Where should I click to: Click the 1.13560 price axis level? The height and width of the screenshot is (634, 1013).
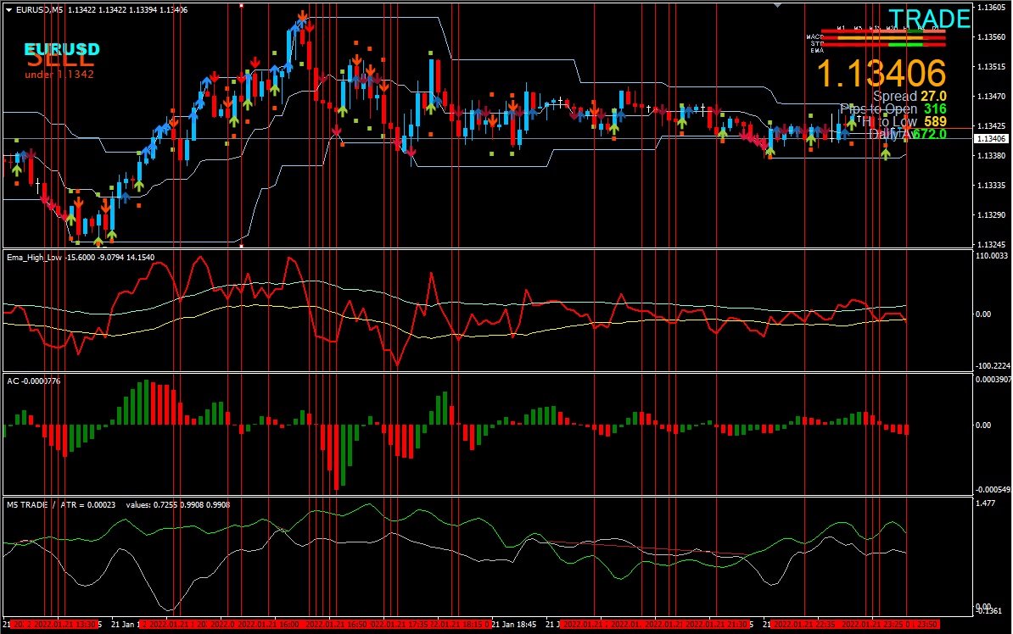point(991,36)
